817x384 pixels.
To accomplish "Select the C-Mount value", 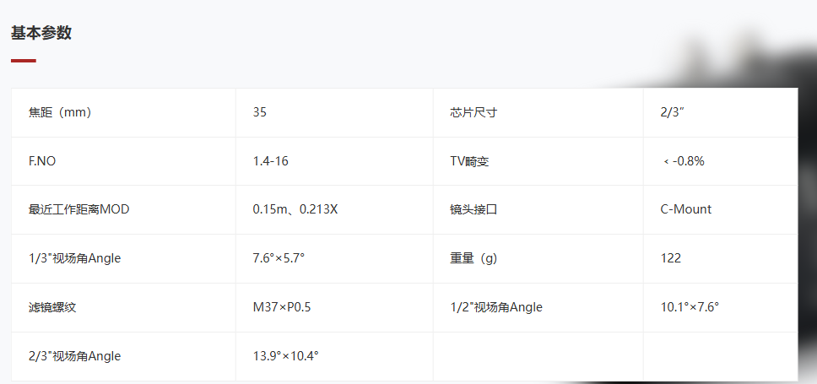I will 685,209.
